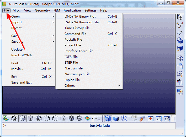The width and height of the screenshot is (186, 137).
Task: Choose Post.db File entry
Action: 89,40
